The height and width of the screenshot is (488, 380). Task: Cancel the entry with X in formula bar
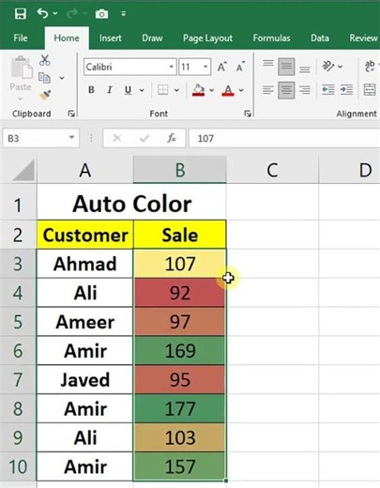(117, 138)
